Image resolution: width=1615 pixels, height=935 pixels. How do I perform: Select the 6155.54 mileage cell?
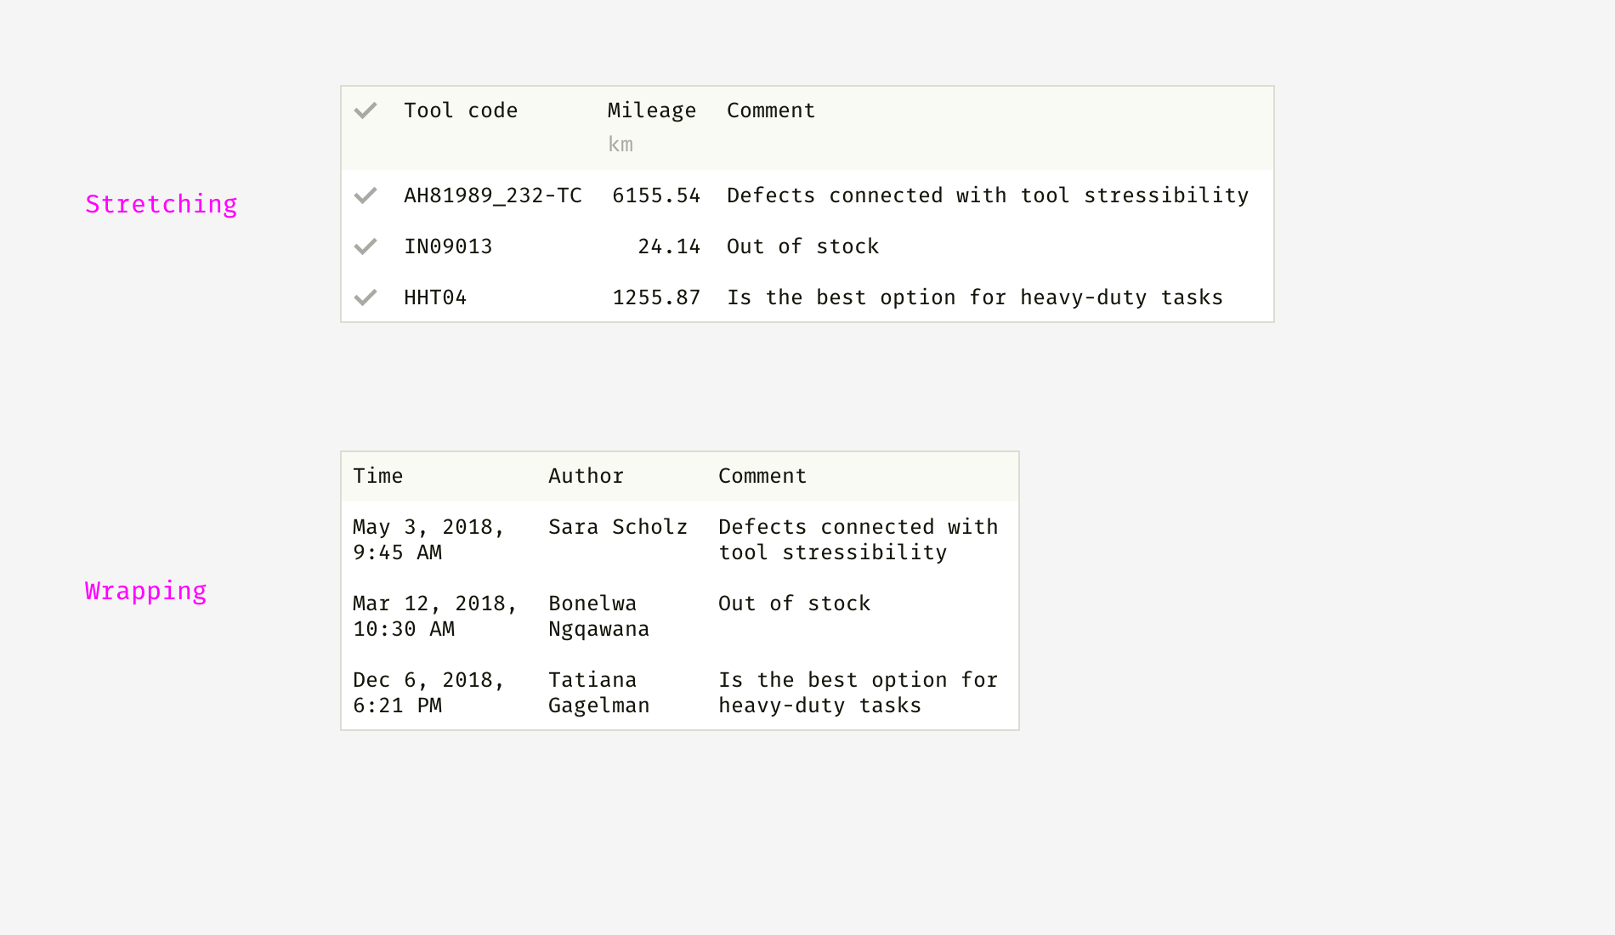tap(656, 195)
